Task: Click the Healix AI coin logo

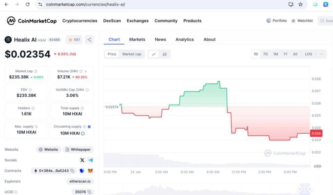Action: point(8,40)
